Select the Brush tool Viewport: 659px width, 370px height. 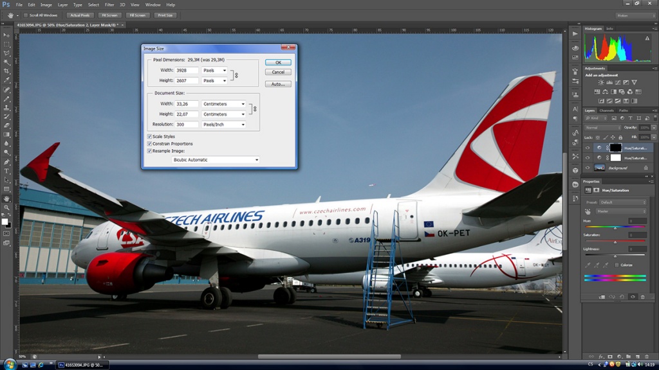(6, 99)
